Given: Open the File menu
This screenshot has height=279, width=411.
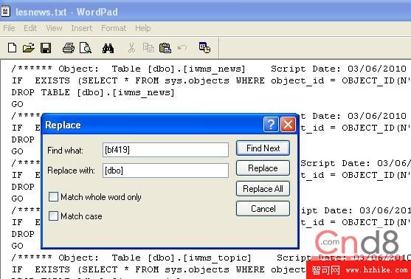Looking at the screenshot, I should [9, 28].
